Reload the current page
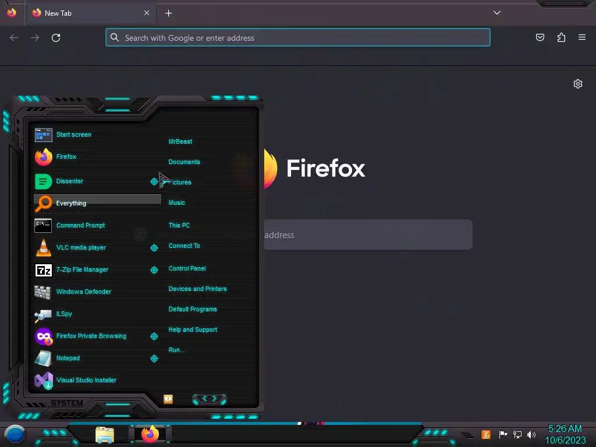The width and height of the screenshot is (596, 447). (x=56, y=38)
